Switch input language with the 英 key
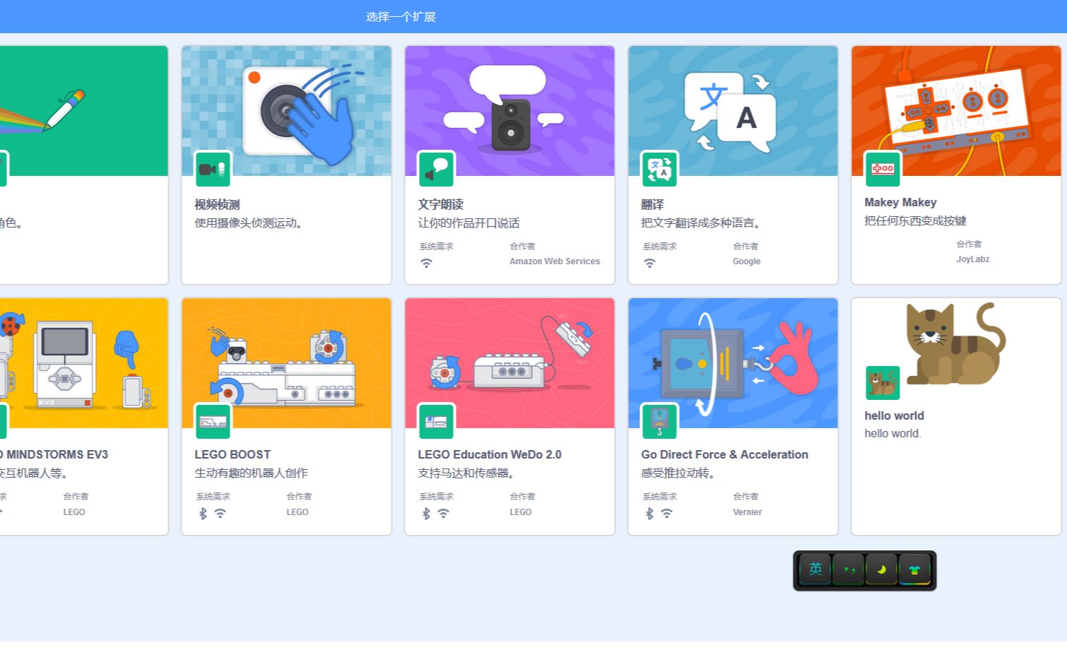Viewport: 1067px width, 667px height. point(815,569)
